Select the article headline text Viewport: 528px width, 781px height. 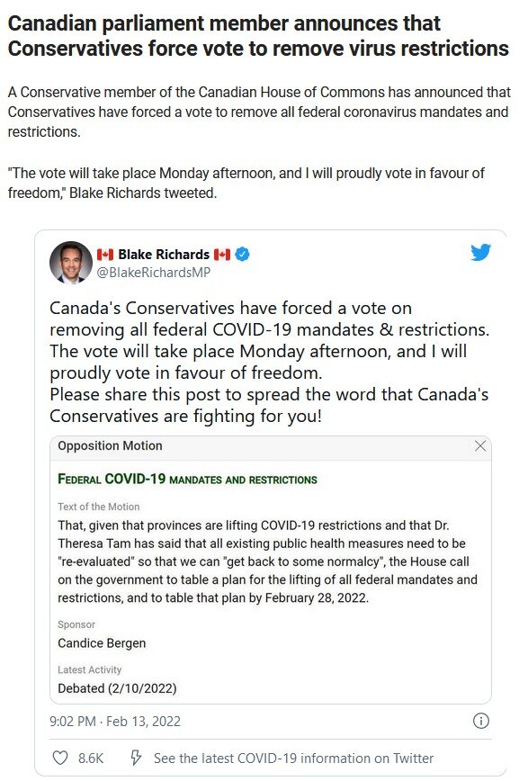(x=258, y=36)
